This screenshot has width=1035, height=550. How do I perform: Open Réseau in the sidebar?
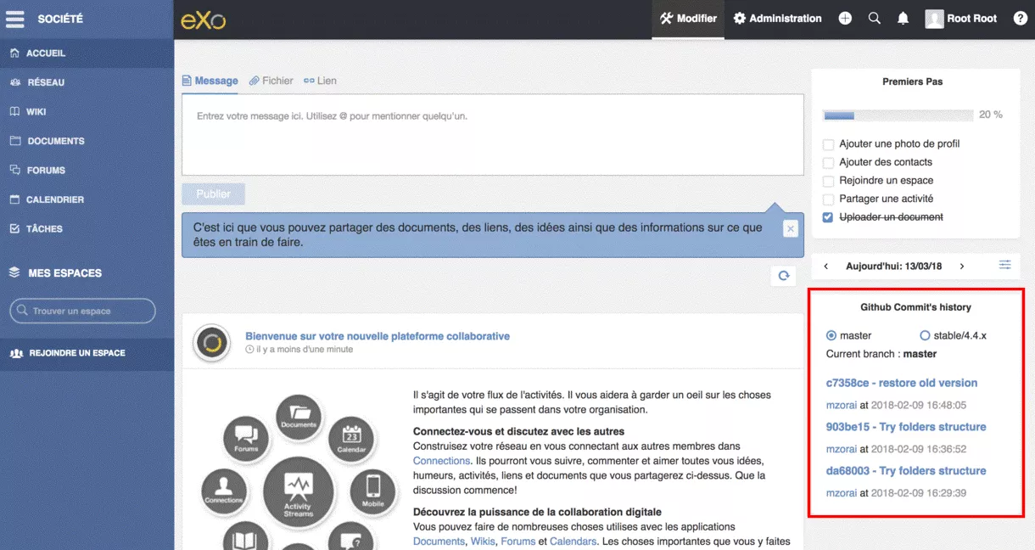tap(87, 82)
